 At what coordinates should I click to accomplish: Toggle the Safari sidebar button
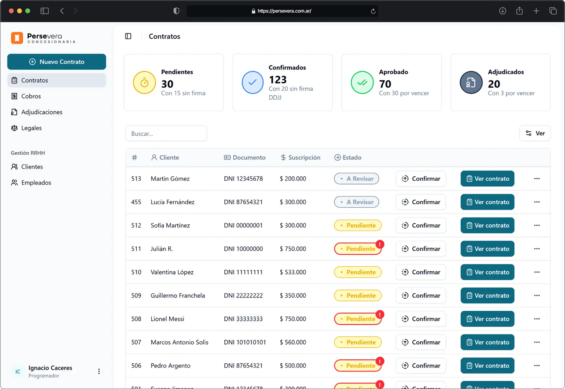pyautogui.click(x=45, y=11)
